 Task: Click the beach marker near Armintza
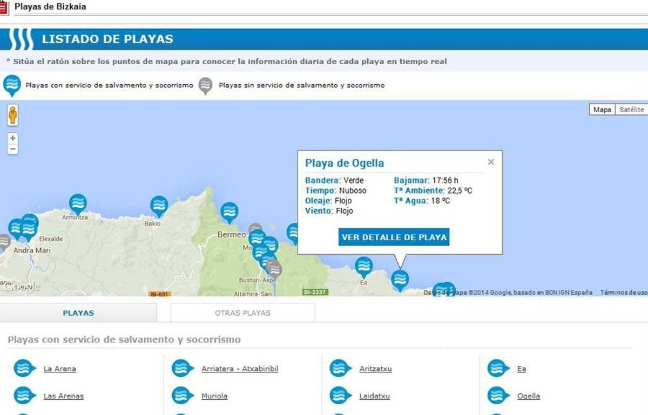click(78, 203)
